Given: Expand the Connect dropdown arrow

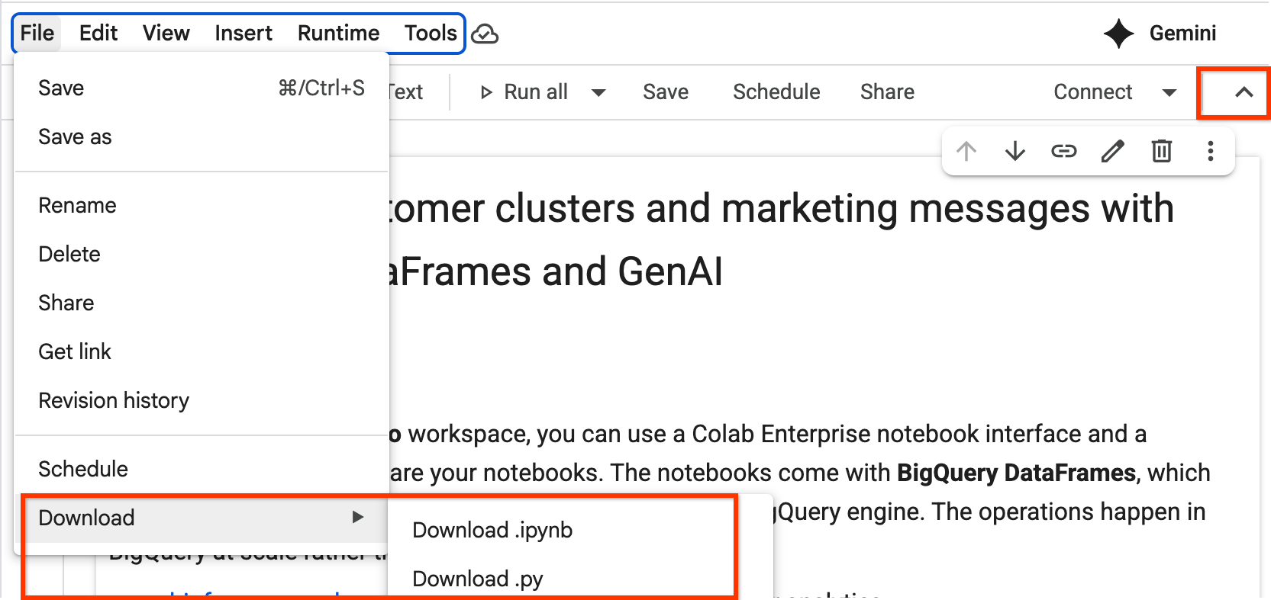Looking at the screenshot, I should tap(1169, 93).
